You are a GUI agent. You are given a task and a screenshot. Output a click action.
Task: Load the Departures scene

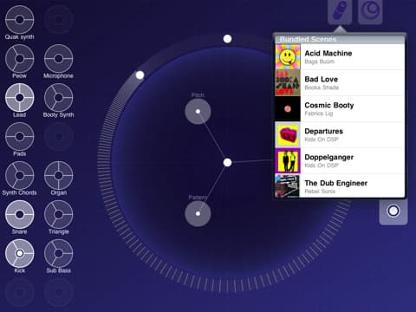pos(340,135)
